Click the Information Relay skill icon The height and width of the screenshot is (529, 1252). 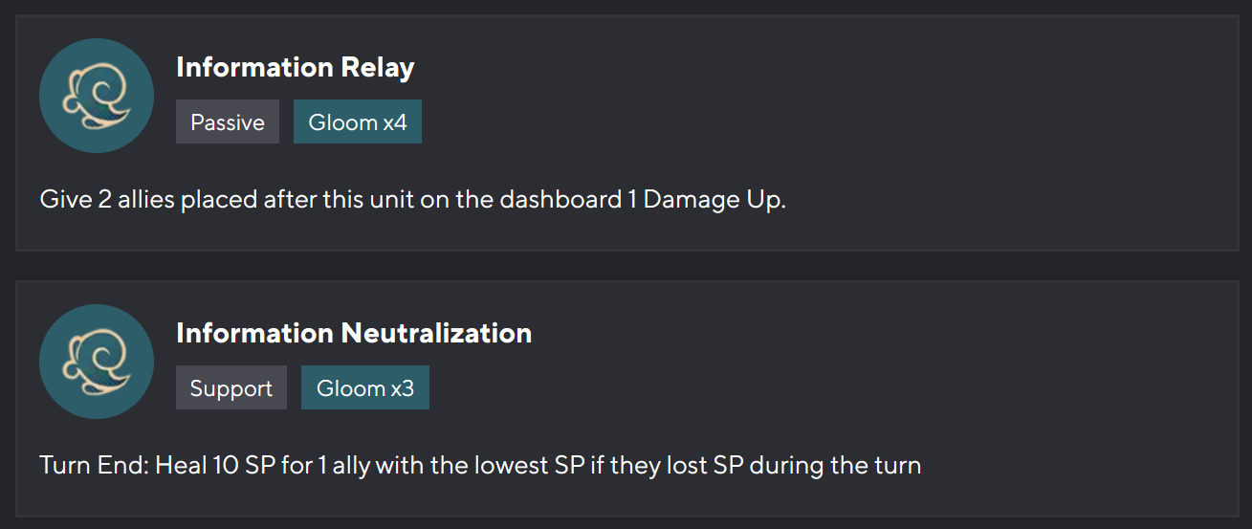pos(97,96)
